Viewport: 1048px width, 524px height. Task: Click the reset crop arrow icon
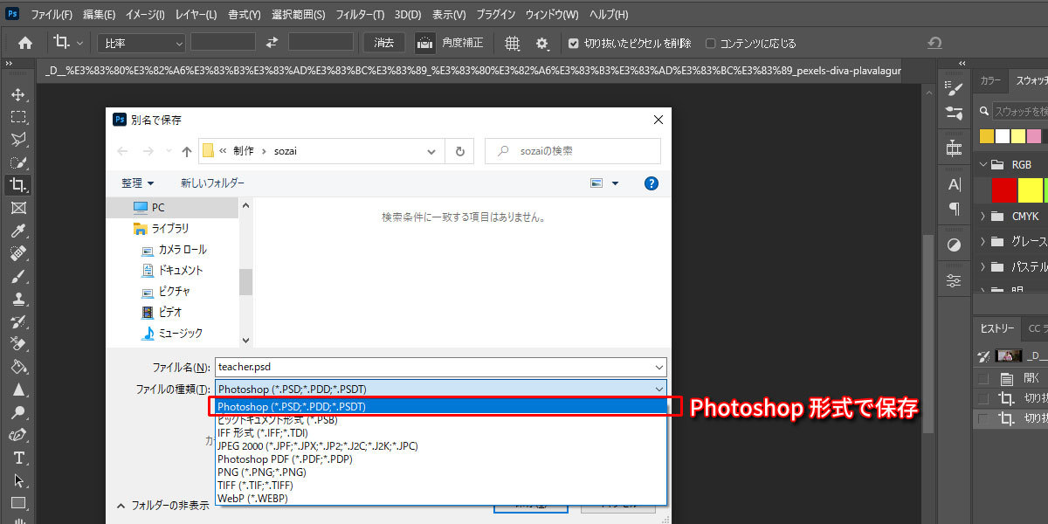(x=935, y=43)
